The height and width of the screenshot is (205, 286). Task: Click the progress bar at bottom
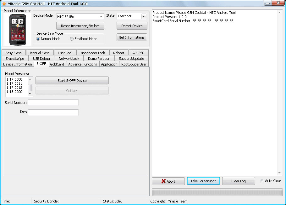coord(217,192)
